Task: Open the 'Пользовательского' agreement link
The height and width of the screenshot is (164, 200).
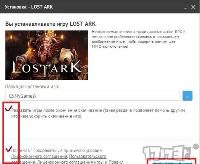Action: (88, 156)
